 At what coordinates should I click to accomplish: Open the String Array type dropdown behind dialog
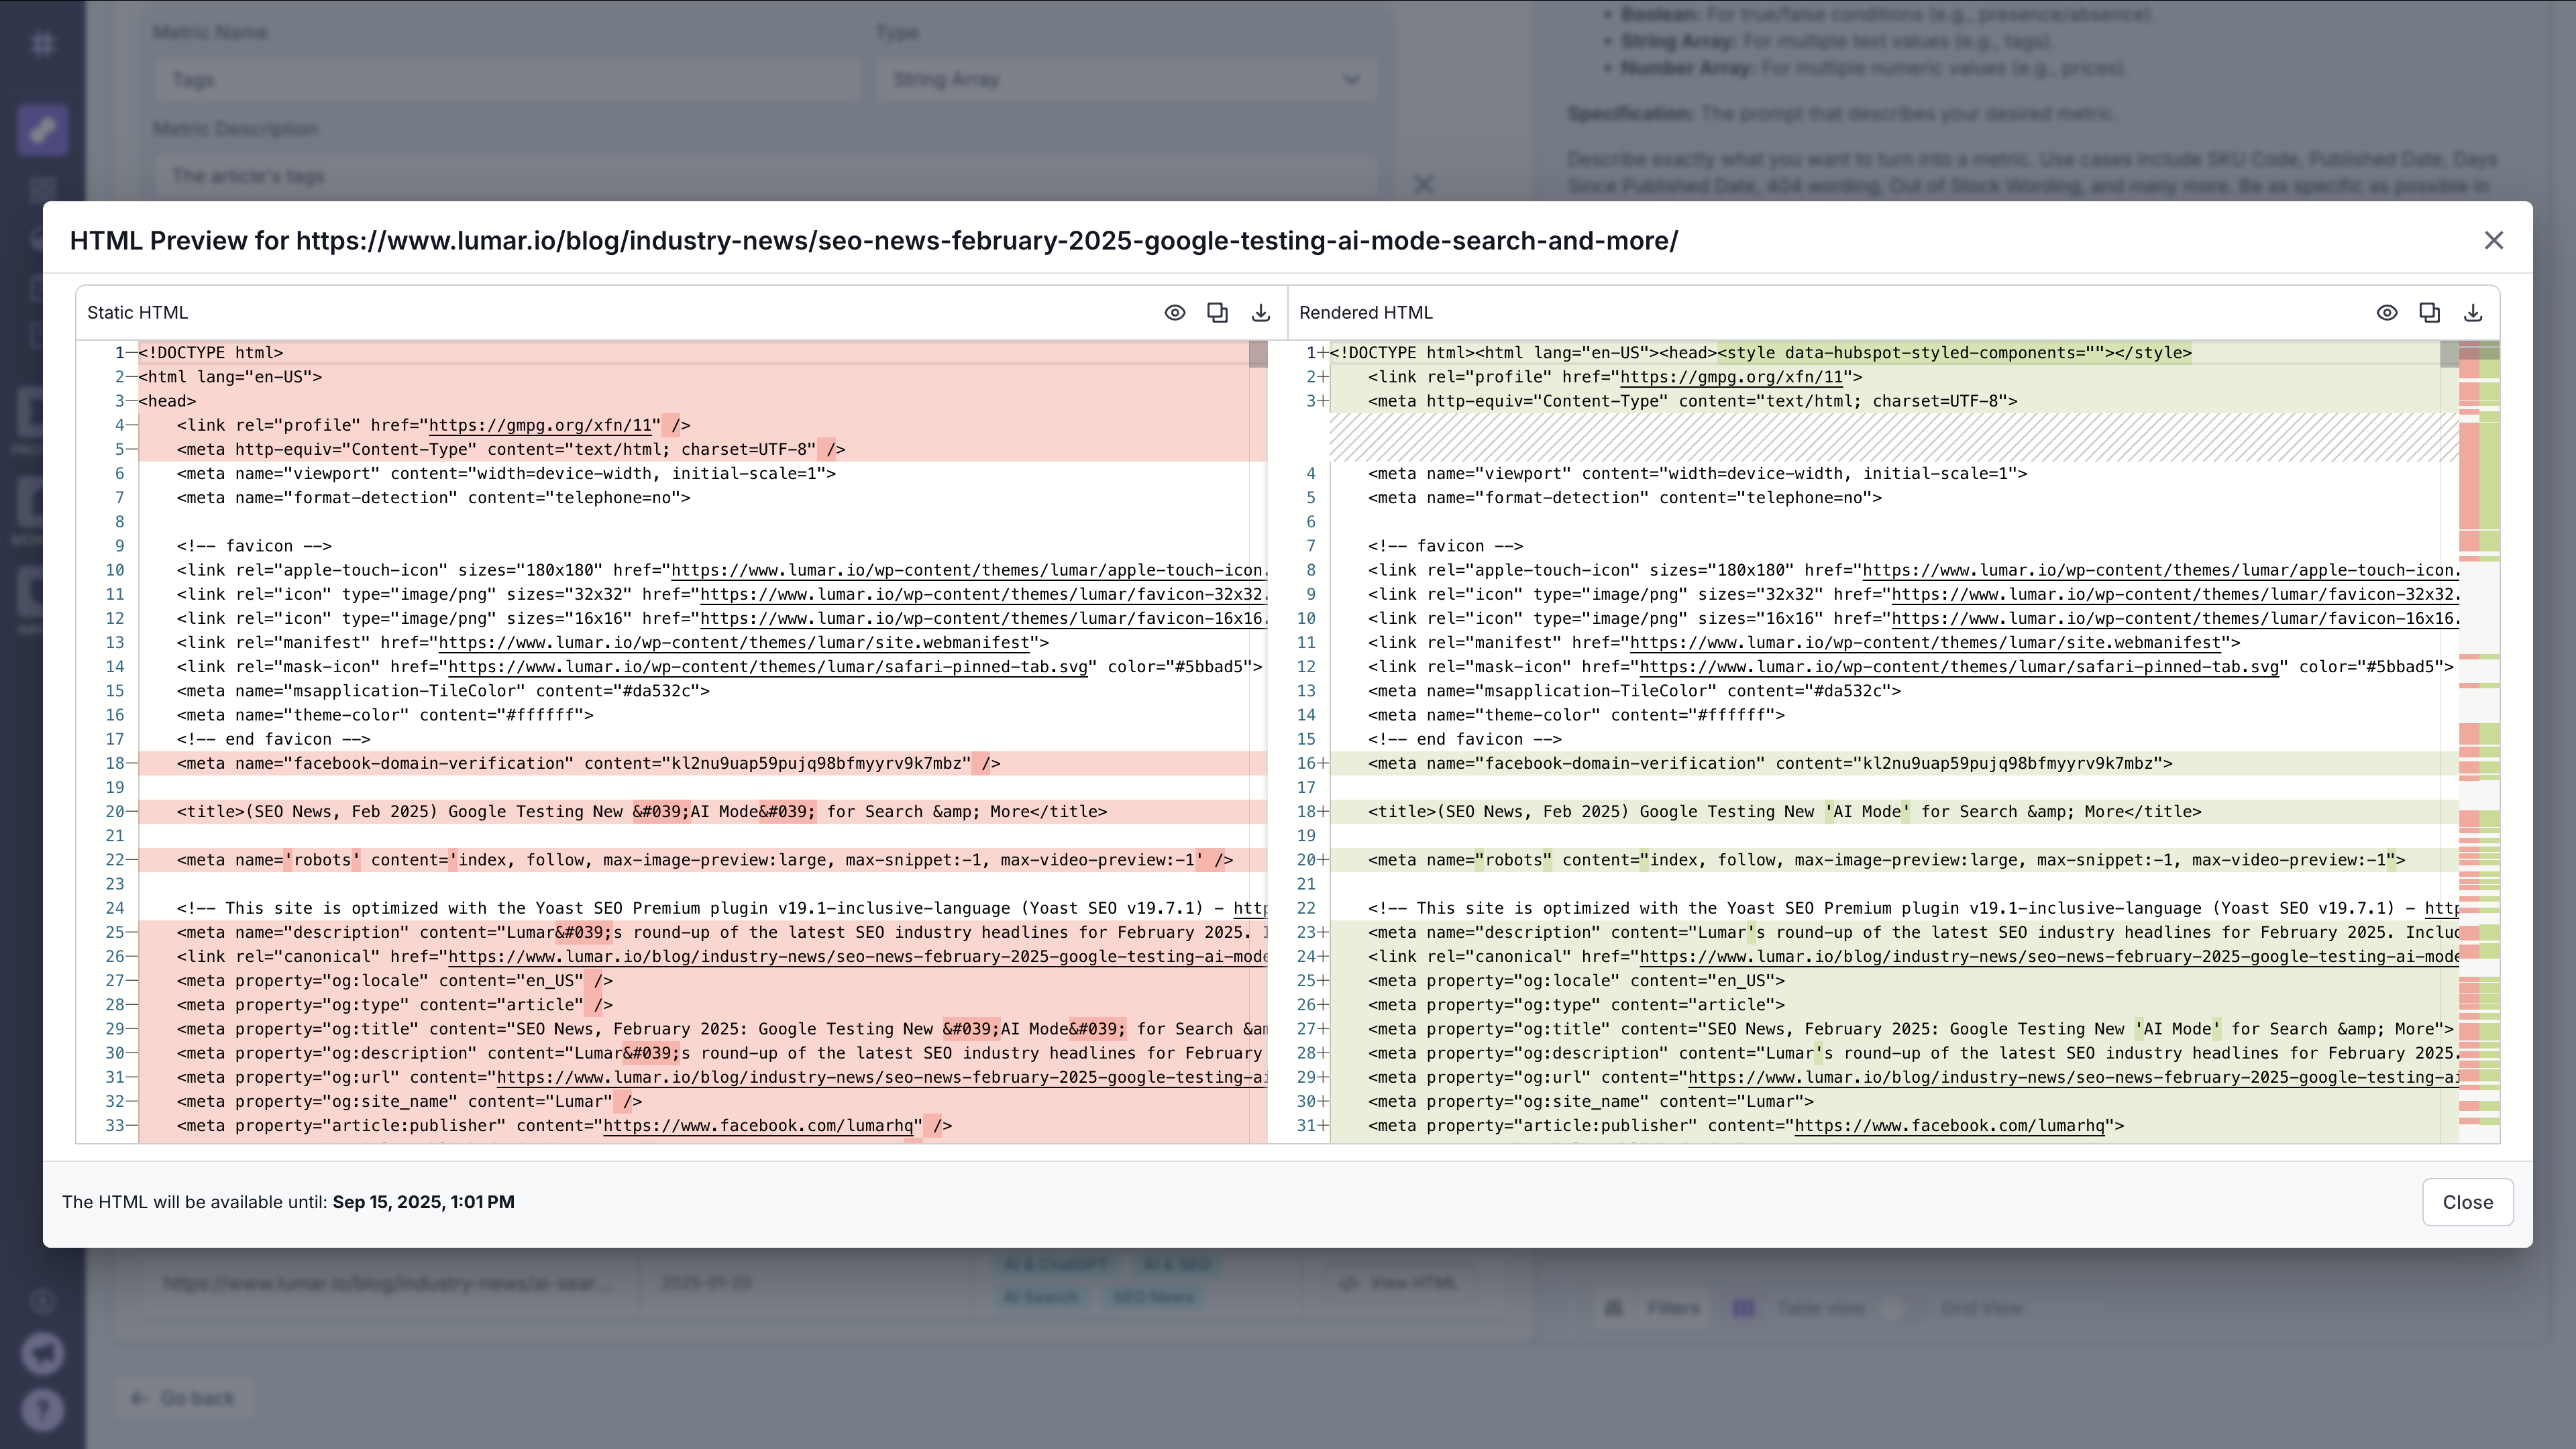[1126, 80]
